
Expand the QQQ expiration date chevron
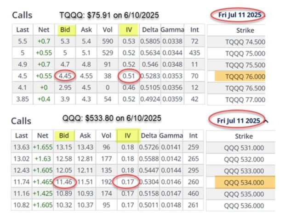267,121
